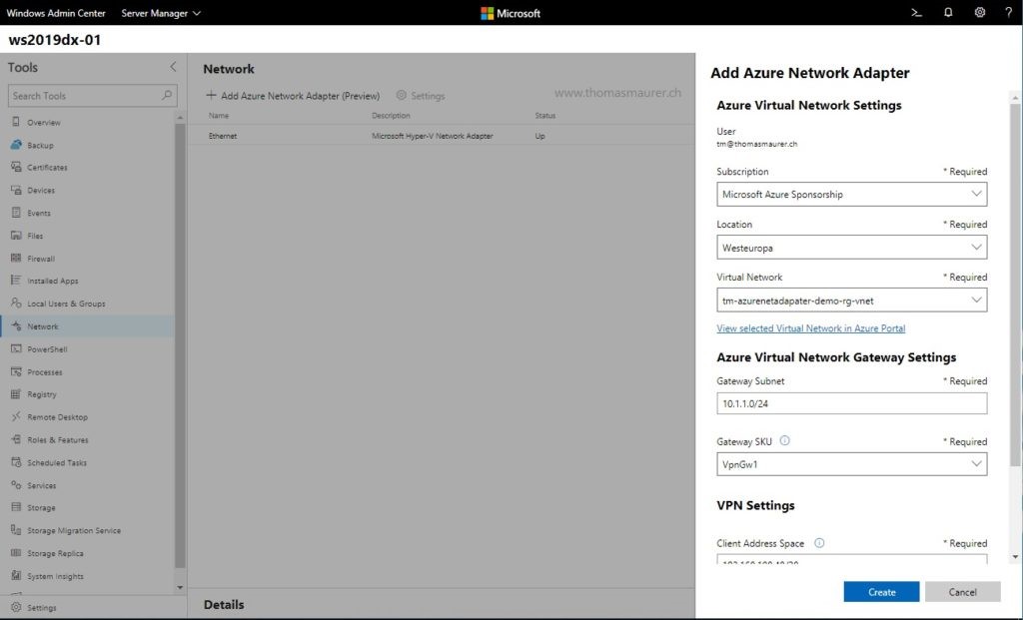The width and height of the screenshot is (1023, 620).
Task: Open the PowerShell console icon in header
Action: [x=917, y=12]
